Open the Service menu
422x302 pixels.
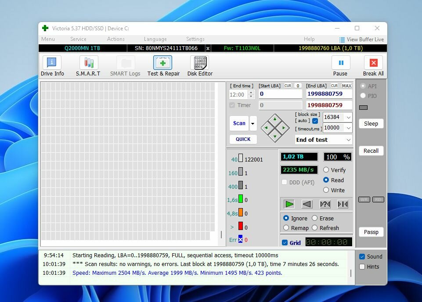pyautogui.click(x=78, y=39)
